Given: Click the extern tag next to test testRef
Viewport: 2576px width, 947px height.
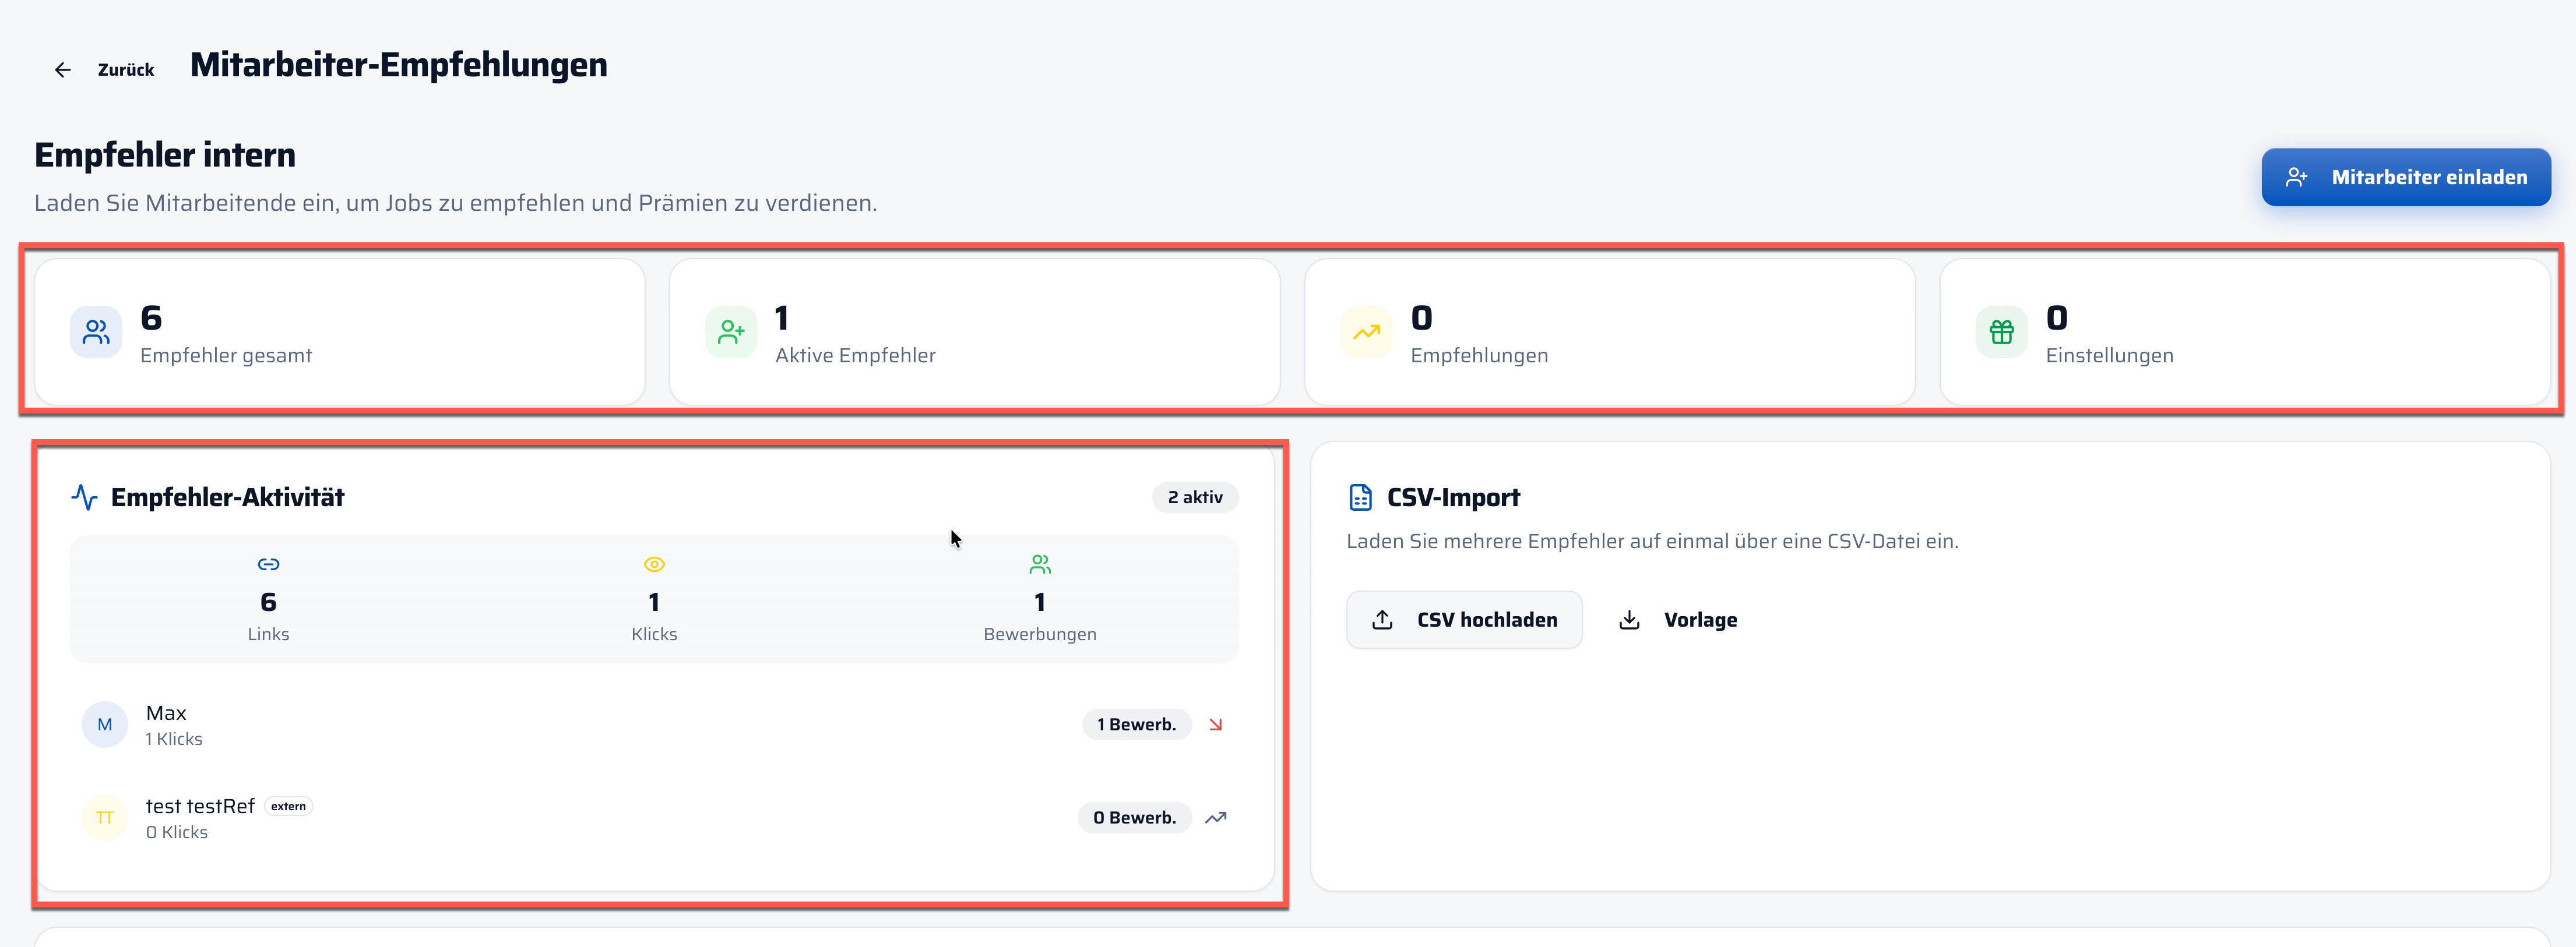Looking at the screenshot, I should (x=288, y=806).
